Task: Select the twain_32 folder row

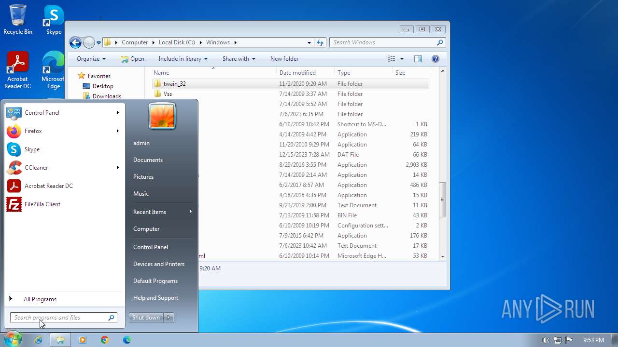Action: (291, 84)
